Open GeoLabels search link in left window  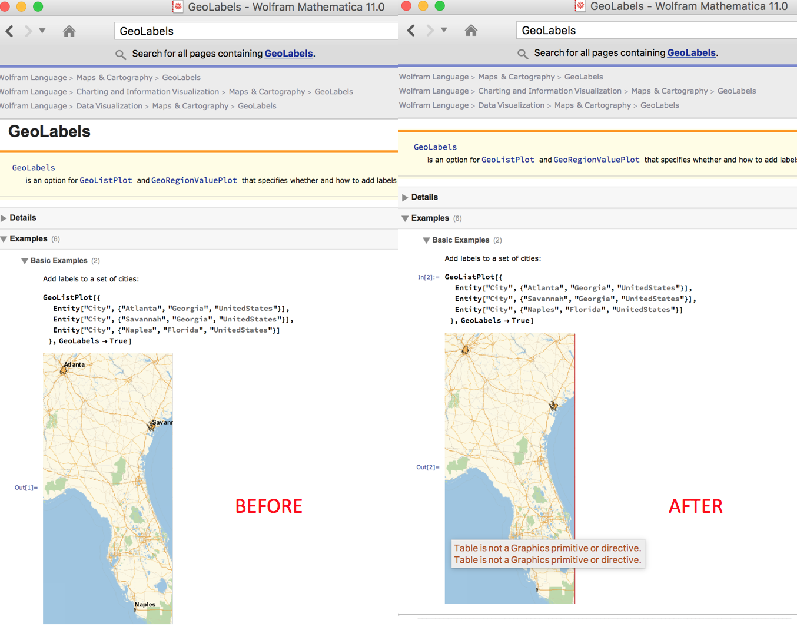288,54
